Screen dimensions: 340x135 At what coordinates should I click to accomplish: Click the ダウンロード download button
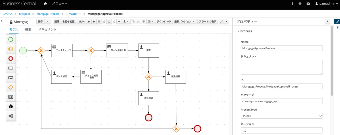tap(164, 21)
